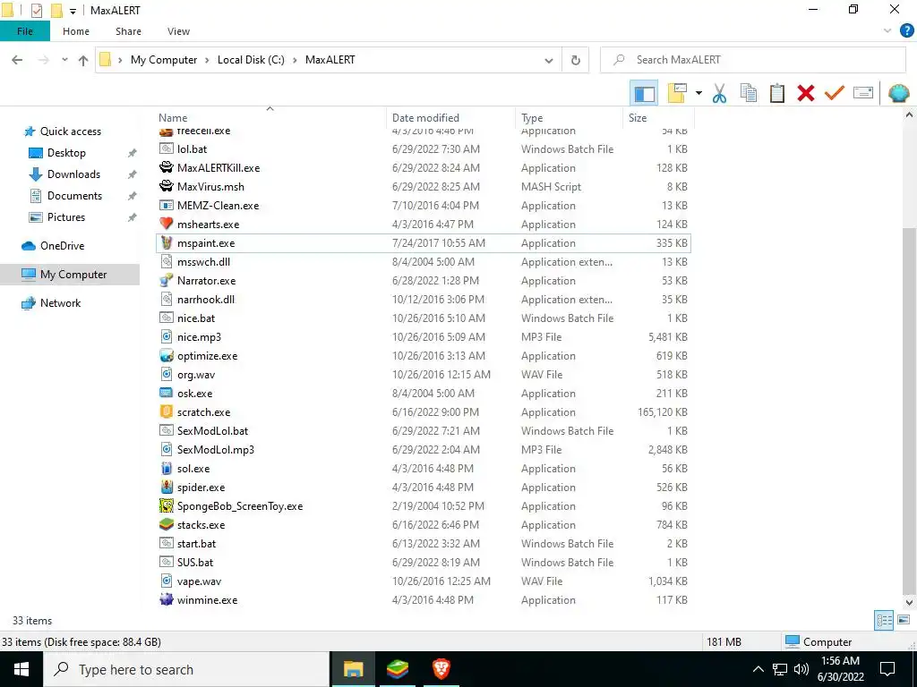This screenshot has height=687, width=917.
Task: Sort by the Size column header
Action: point(638,117)
